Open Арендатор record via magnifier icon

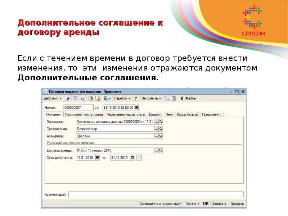[x=161, y=136]
